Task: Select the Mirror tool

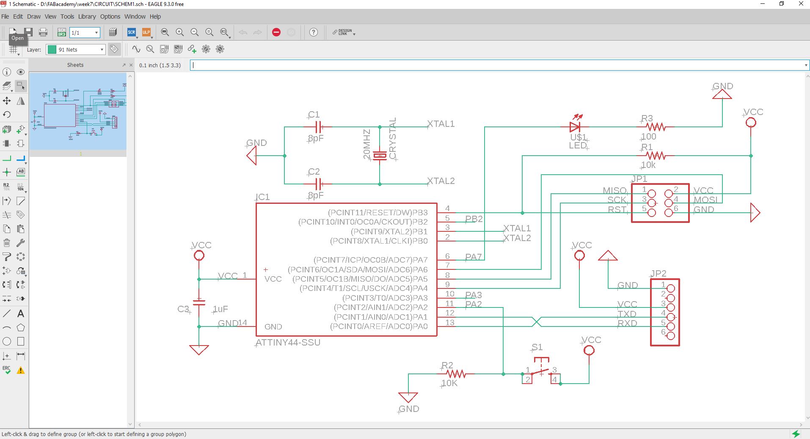Action: (x=20, y=101)
